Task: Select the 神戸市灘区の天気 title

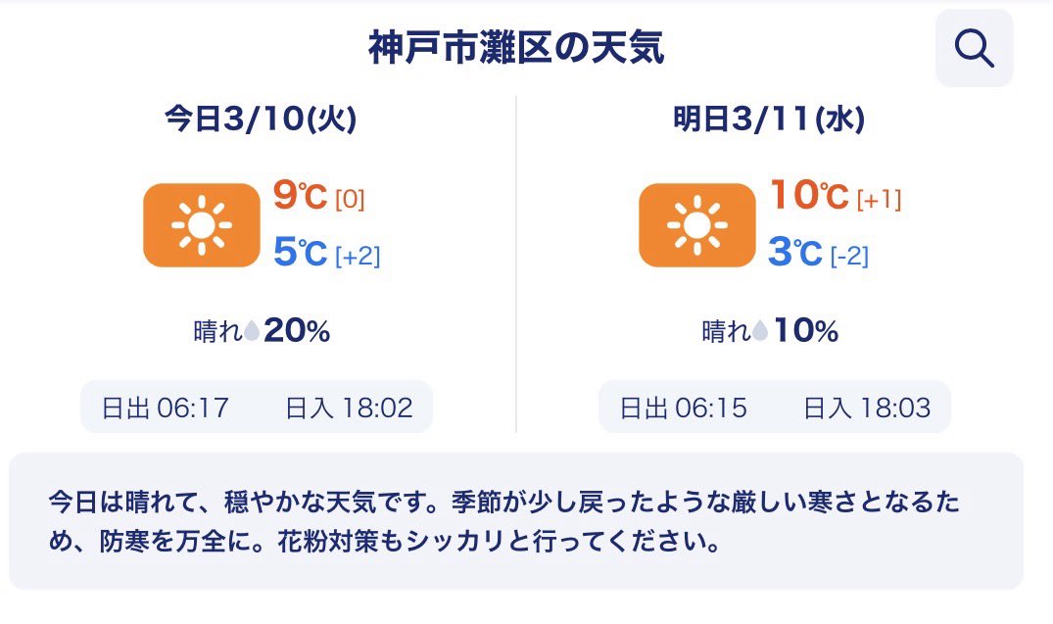Action: pyautogui.click(x=516, y=48)
